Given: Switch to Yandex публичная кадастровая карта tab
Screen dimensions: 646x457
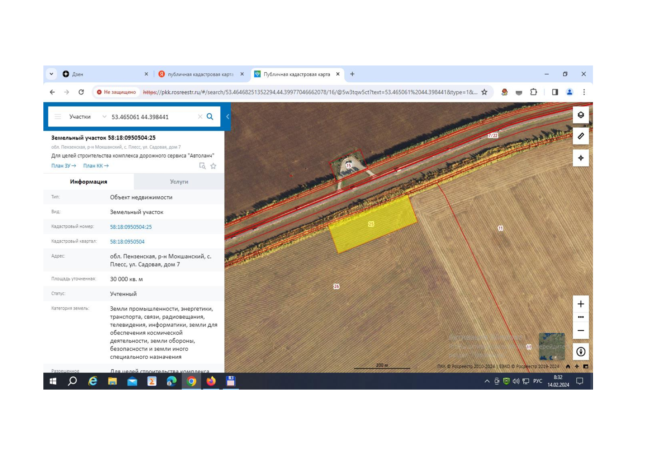Looking at the screenshot, I should tap(201, 74).
